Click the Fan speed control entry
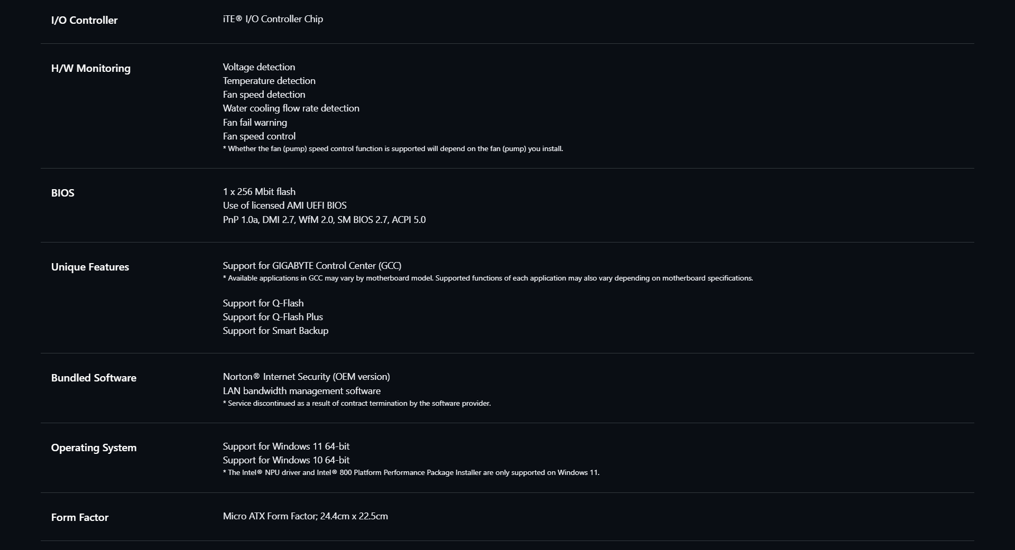This screenshot has height=550, width=1015. (259, 136)
